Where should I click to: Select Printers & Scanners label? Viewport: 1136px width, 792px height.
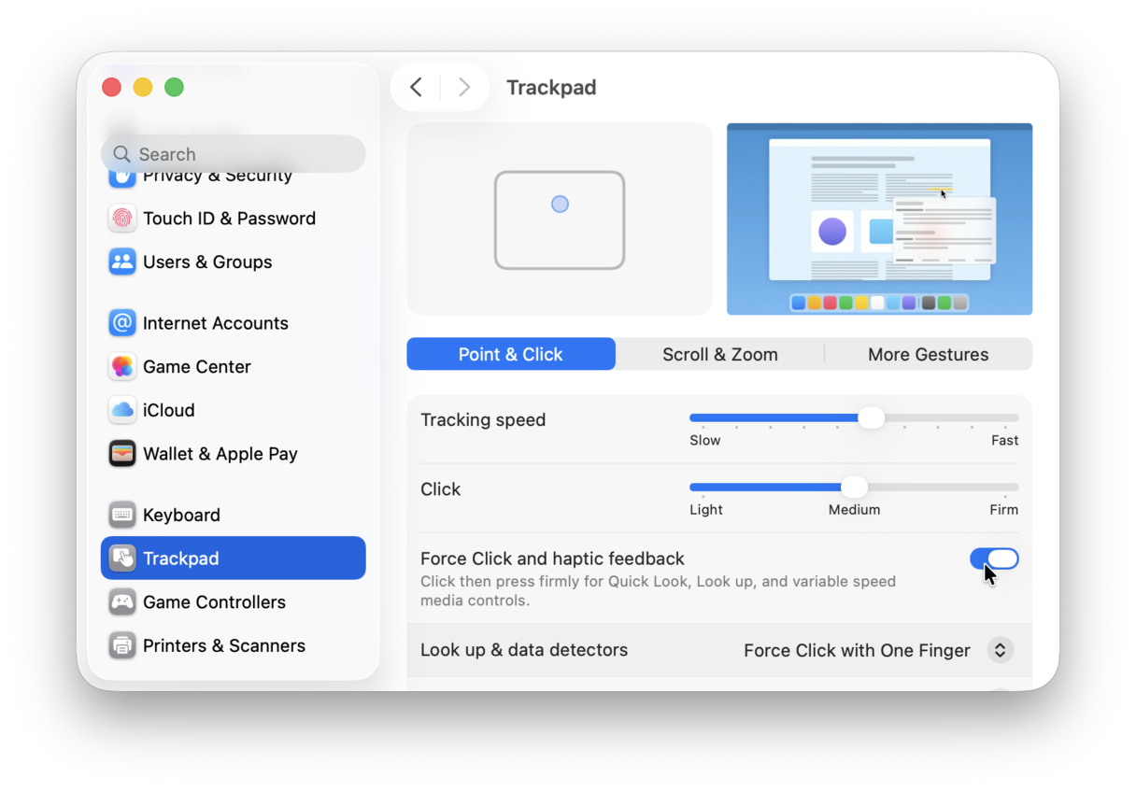pyautogui.click(x=224, y=645)
